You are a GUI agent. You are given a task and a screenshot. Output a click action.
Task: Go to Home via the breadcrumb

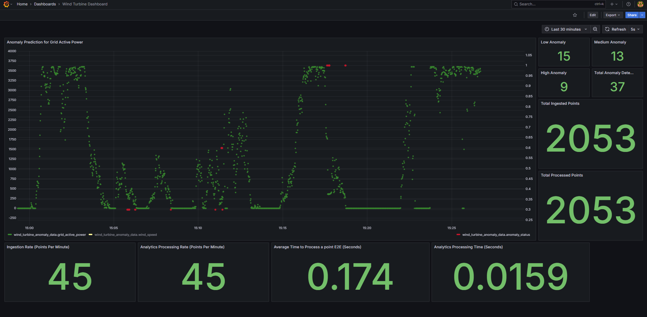(22, 4)
